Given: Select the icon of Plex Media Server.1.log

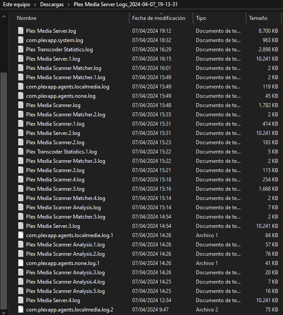Looking at the screenshot, I should tap(21, 59).
